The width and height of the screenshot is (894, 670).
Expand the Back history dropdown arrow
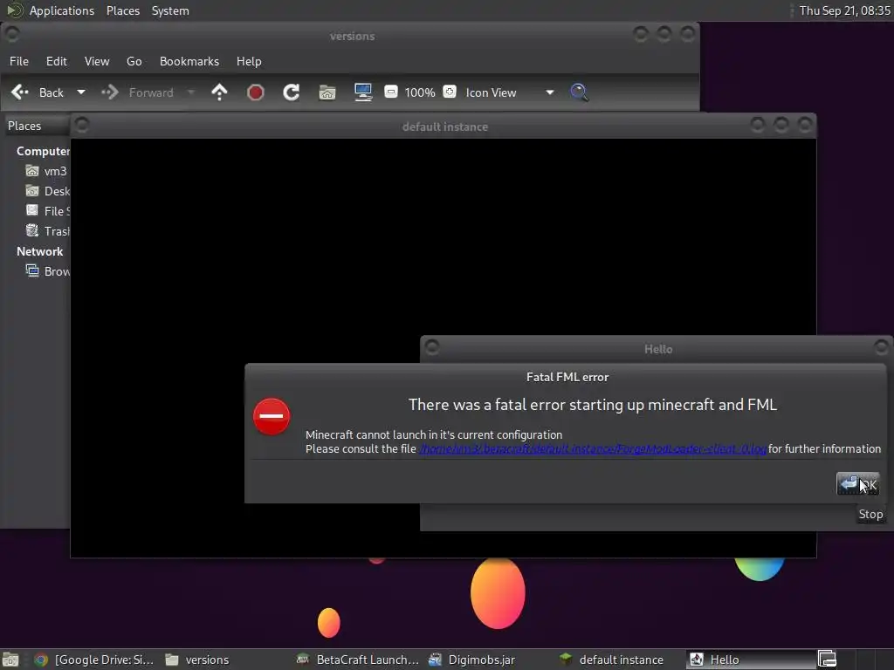[x=81, y=92]
